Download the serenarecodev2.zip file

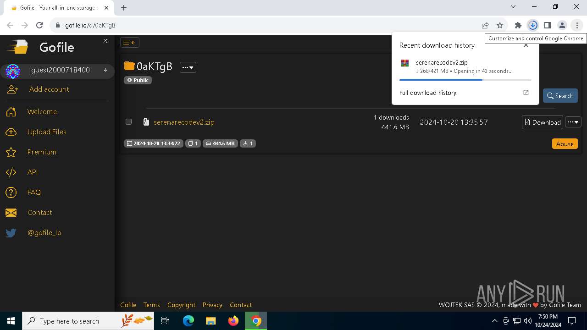(x=543, y=122)
